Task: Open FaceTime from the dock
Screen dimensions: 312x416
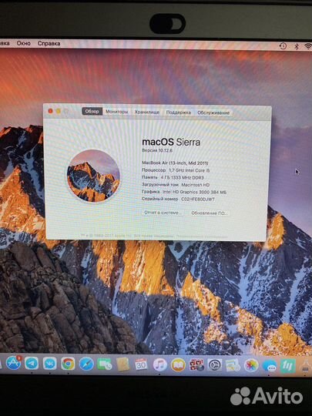Action: [x=104, y=364]
